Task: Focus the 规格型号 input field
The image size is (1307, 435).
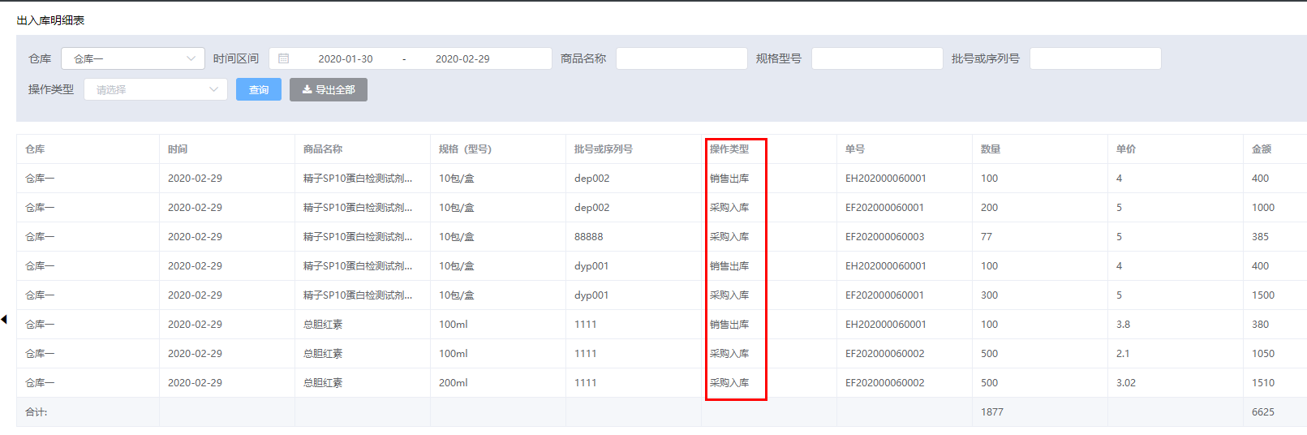Action: click(x=876, y=58)
